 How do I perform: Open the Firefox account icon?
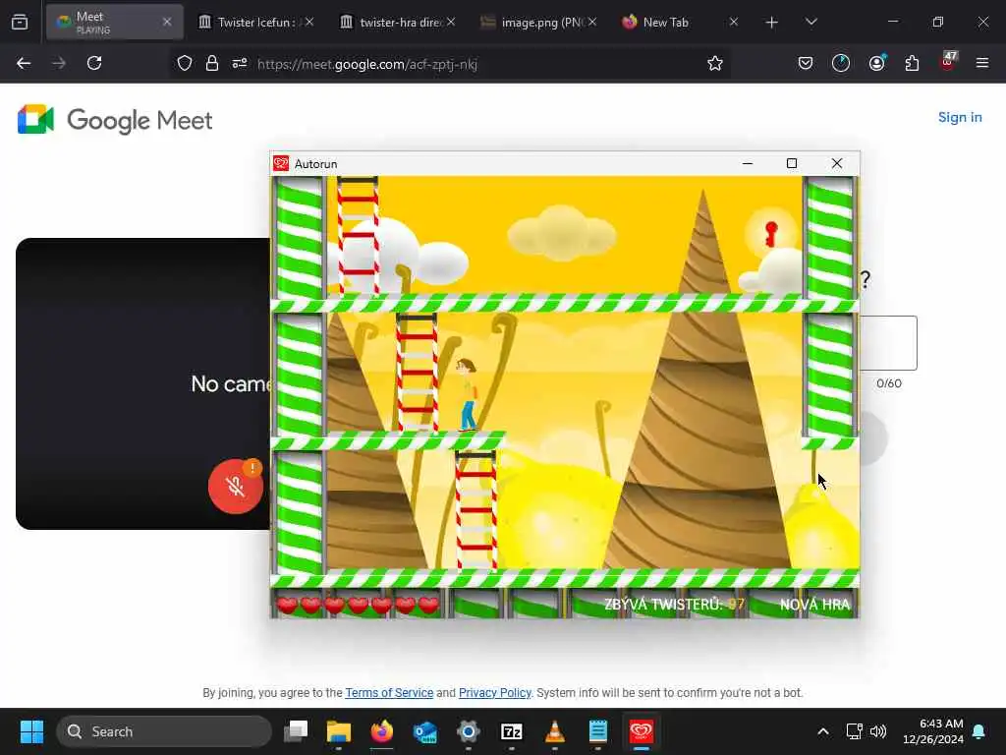[876, 63]
